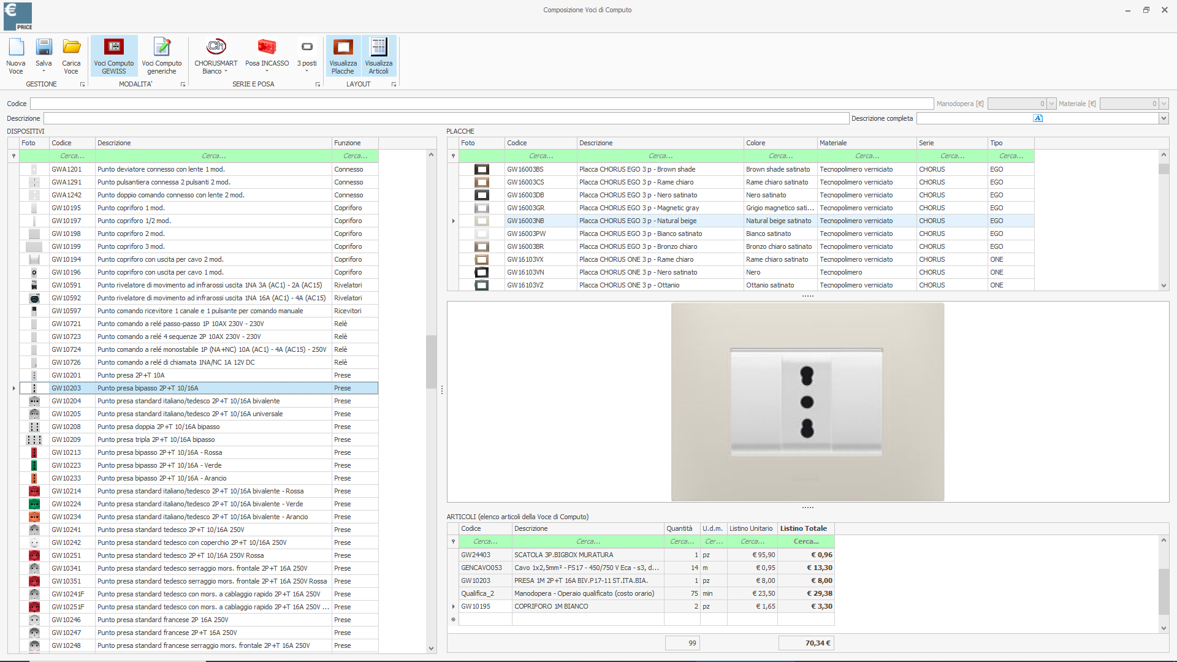Select article row GW24403 SCATOLA 3P.BIGBOX
Image resolution: width=1177 pixels, height=662 pixels.
click(x=646, y=555)
